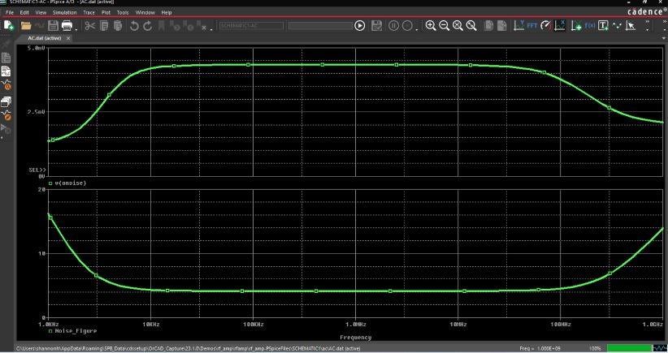This screenshot has width=668, height=353.
Task: Open the sidebar icon showing a waveform and magnifier
Action: 6,85
